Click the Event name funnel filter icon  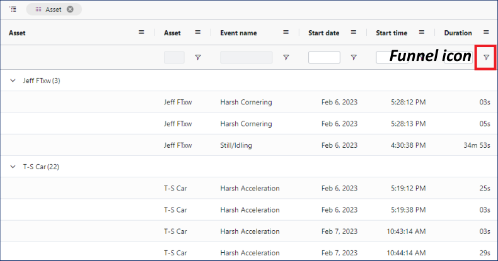(x=286, y=57)
